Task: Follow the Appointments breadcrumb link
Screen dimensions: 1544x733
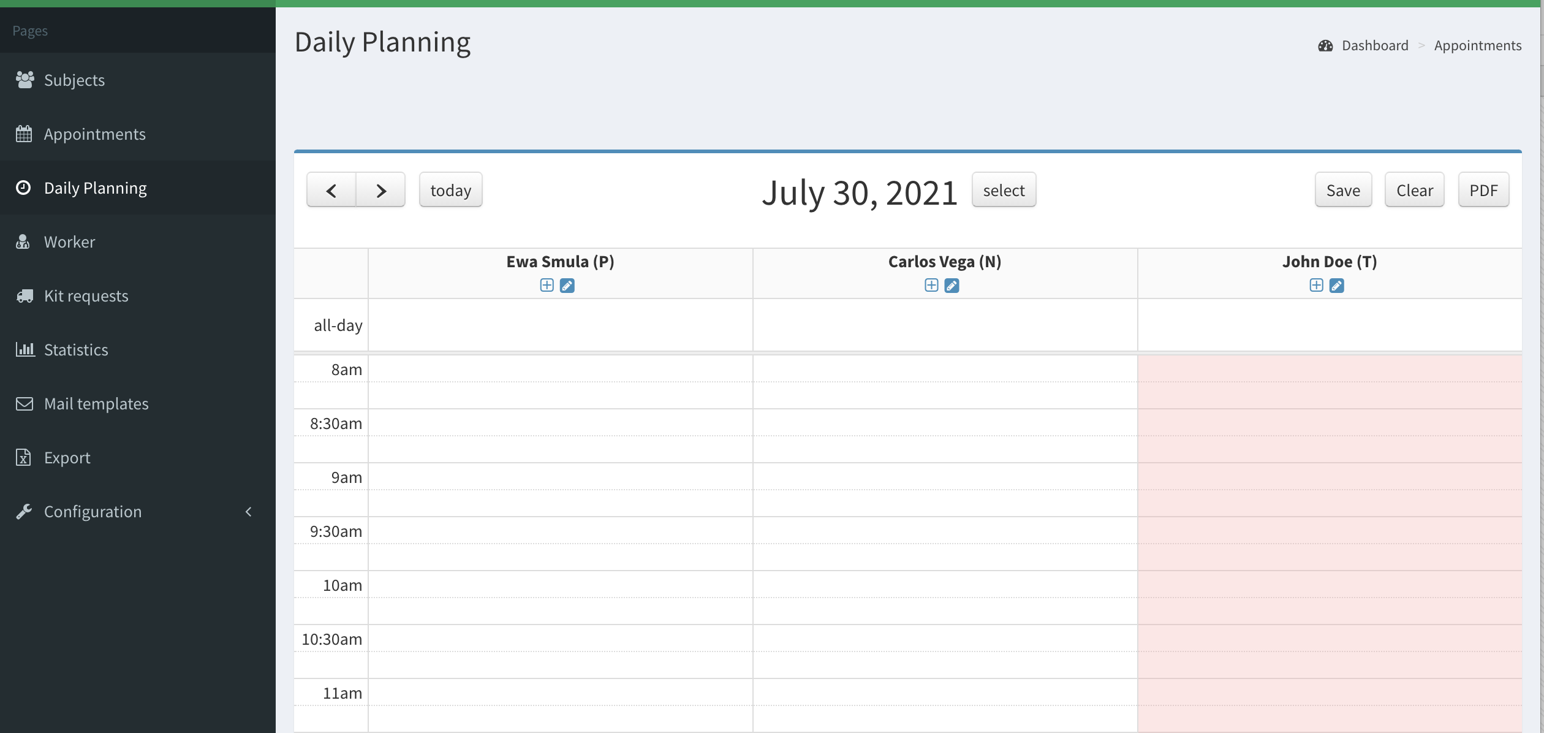Action: click(x=1477, y=46)
